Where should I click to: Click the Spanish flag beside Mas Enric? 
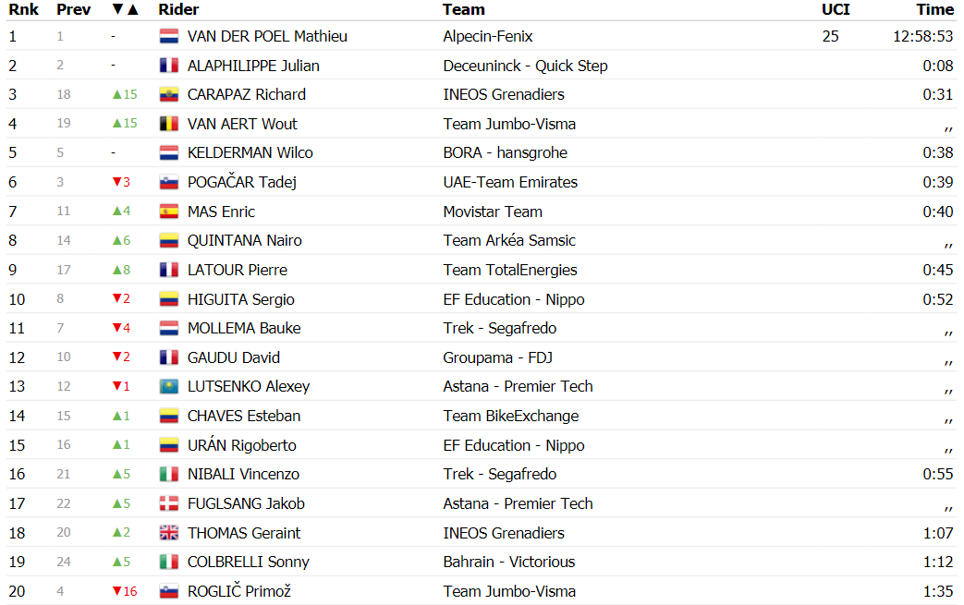[169, 212]
